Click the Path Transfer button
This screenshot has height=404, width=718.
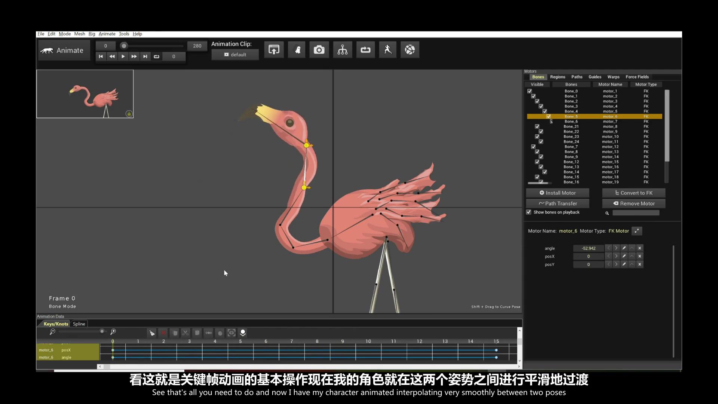558,203
